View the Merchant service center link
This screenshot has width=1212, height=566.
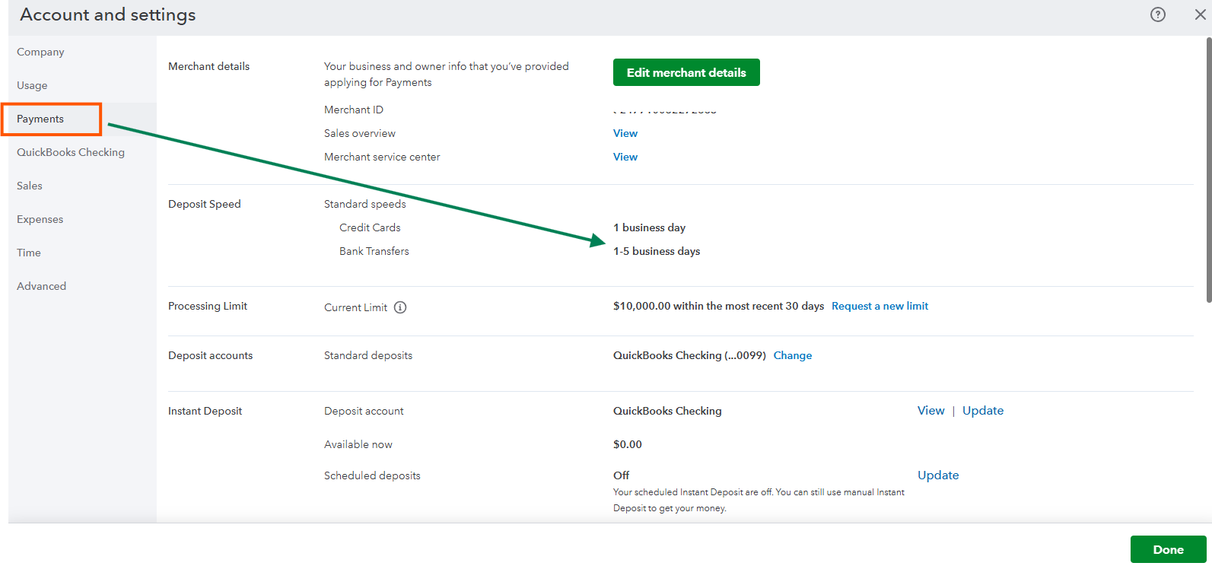625,157
